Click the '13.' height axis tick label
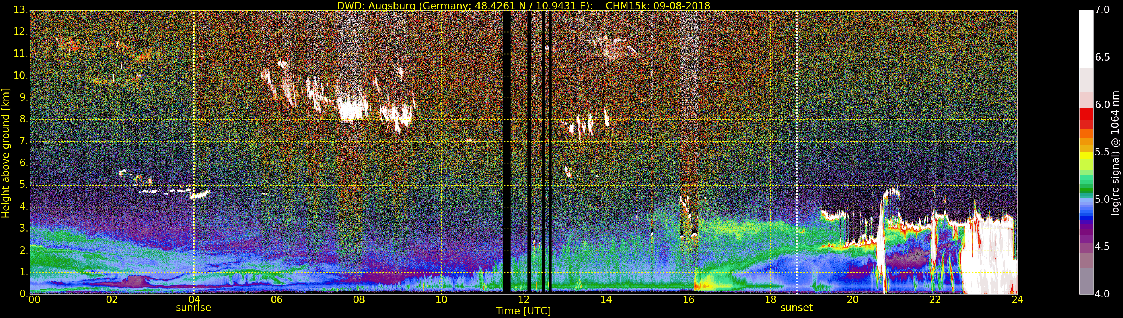Viewport: 1123px width, 318px height. pyautogui.click(x=21, y=10)
